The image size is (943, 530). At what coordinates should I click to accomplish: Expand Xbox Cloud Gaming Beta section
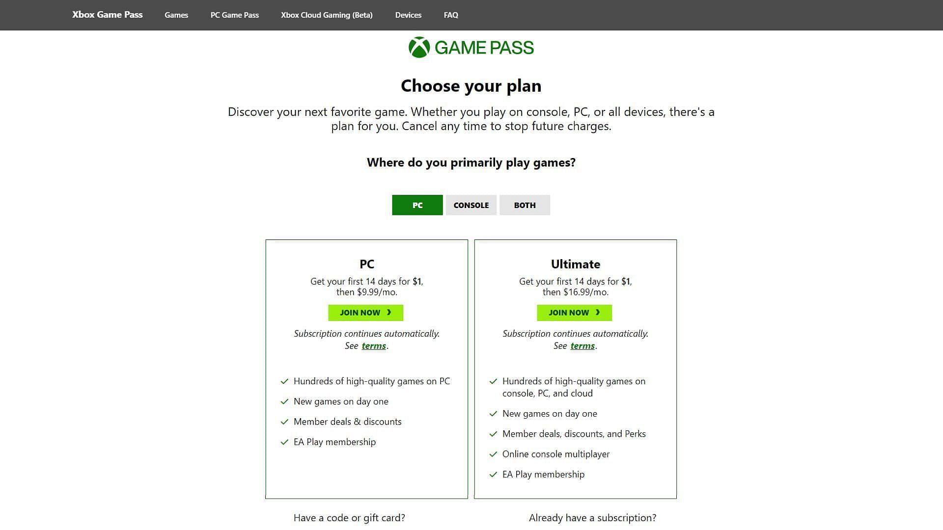point(327,15)
